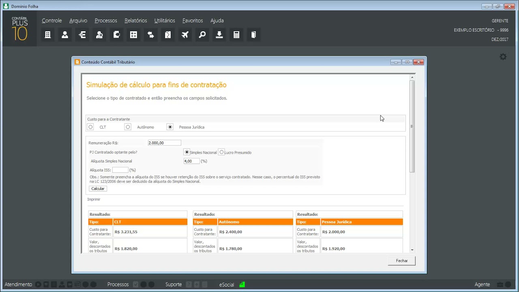Click the value R$ 1.780,00
Screen dimensions: 519x292
pyautogui.click(x=231, y=249)
